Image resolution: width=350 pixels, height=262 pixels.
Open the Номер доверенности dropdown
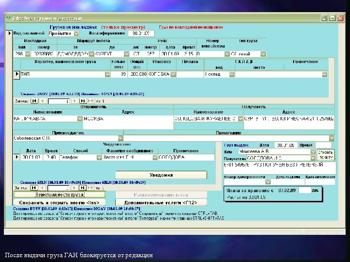(268, 182)
